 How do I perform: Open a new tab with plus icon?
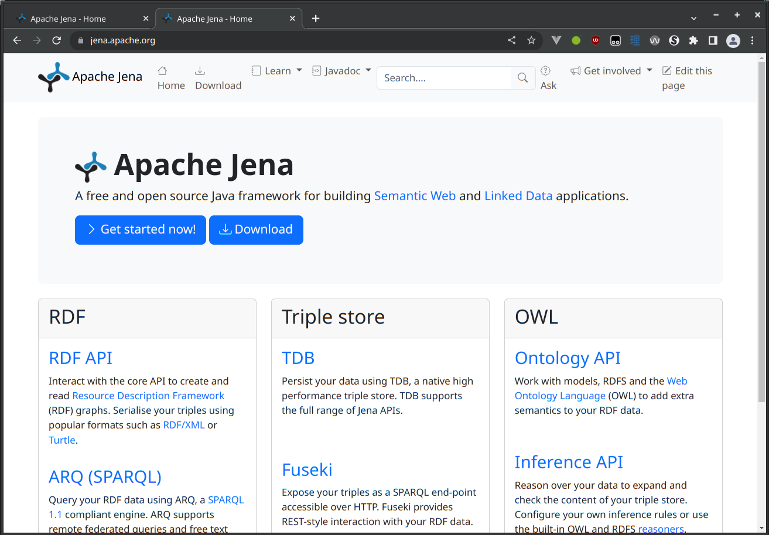316,19
